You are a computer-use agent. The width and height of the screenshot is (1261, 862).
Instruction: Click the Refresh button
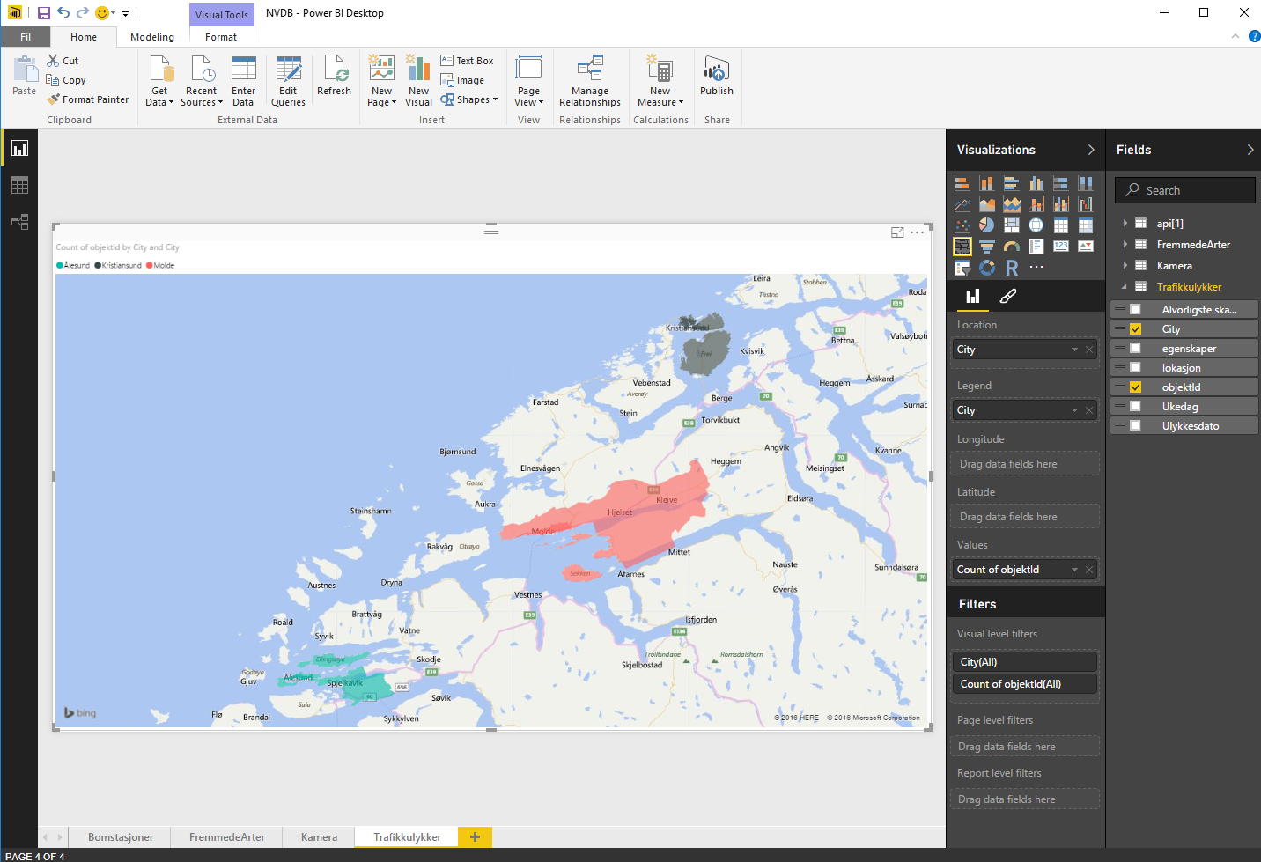(334, 76)
